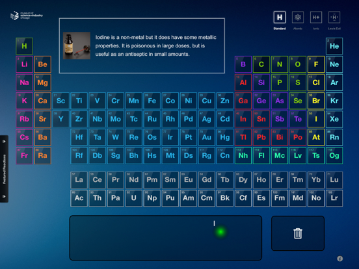Select the Xenon (Xe) tile
The width and height of the screenshot is (359, 269).
click(x=334, y=119)
